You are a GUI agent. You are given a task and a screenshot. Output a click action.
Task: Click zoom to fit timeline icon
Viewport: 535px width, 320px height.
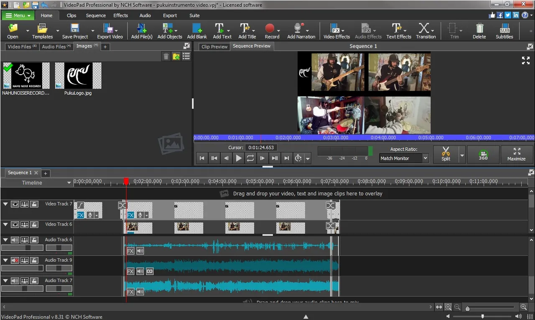click(x=439, y=307)
